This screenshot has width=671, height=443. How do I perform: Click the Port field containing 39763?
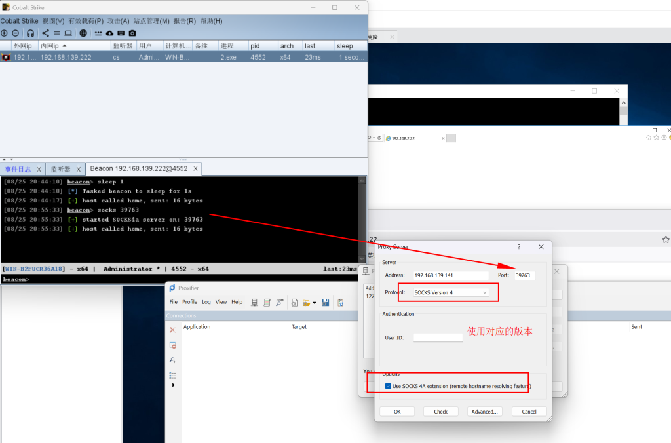tap(525, 275)
